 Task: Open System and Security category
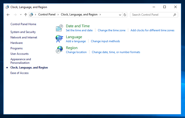pyautogui.click(x=23, y=32)
